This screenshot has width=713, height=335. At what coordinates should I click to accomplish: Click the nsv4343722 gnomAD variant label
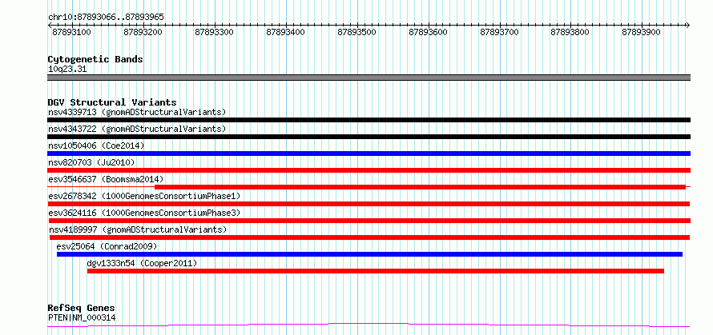pos(137,129)
